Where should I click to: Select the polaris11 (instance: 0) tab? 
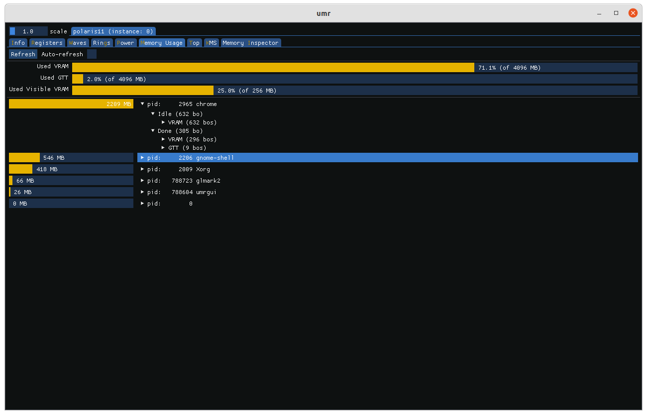[x=113, y=31]
